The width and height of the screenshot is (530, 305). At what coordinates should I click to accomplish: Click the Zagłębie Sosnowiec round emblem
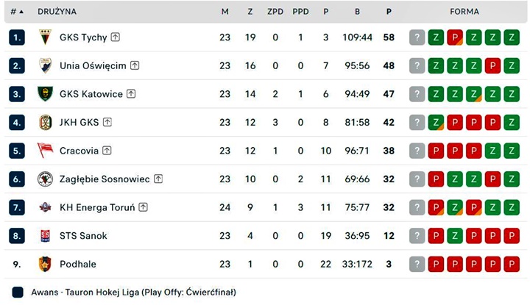(x=45, y=179)
